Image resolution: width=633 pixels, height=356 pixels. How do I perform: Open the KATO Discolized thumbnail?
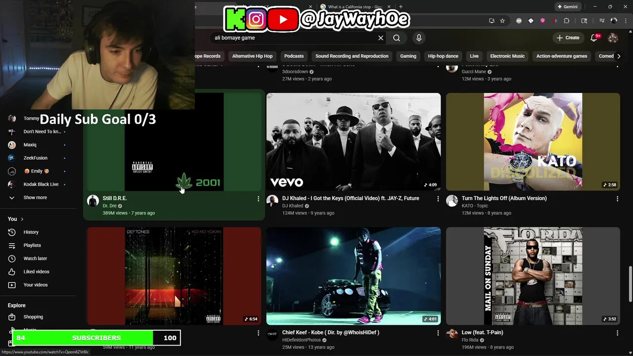[x=533, y=142]
